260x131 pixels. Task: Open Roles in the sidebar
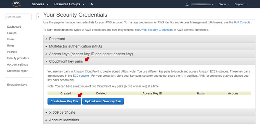(x=11, y=46)
